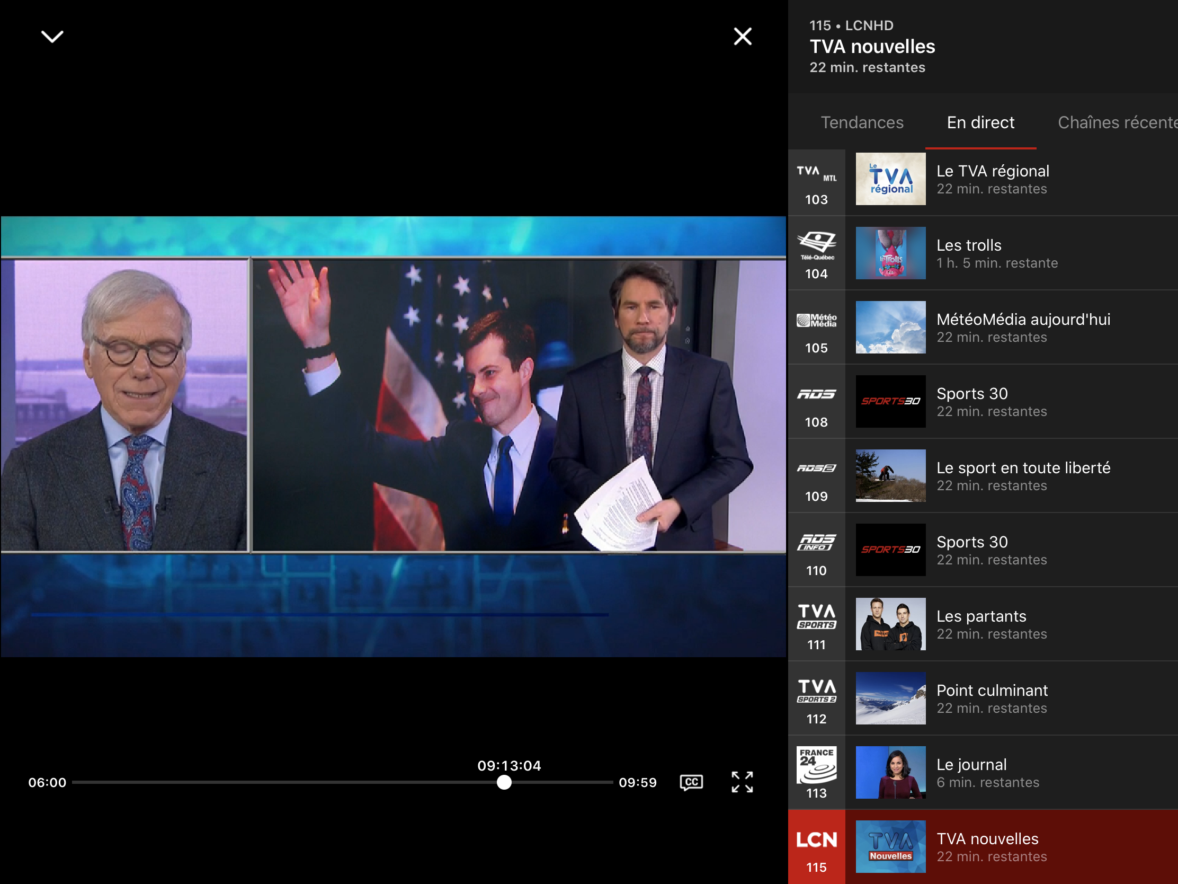Click the 09:13:04 current time label

point(508,766)
